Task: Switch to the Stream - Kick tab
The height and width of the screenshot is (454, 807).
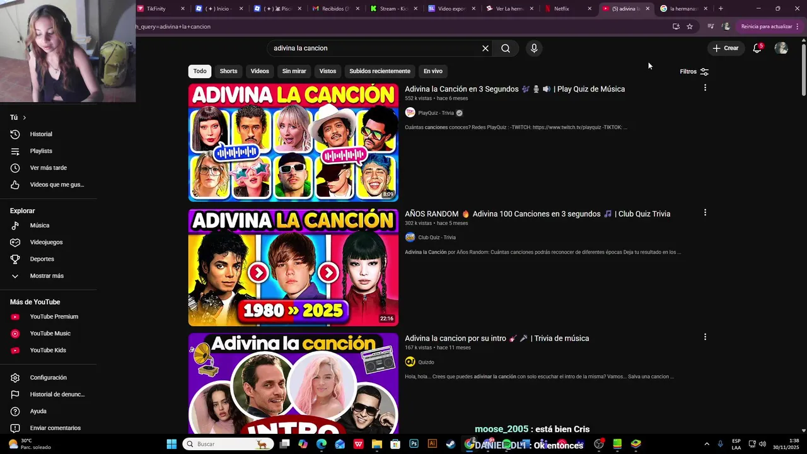Action: click(x=392, y=9)
